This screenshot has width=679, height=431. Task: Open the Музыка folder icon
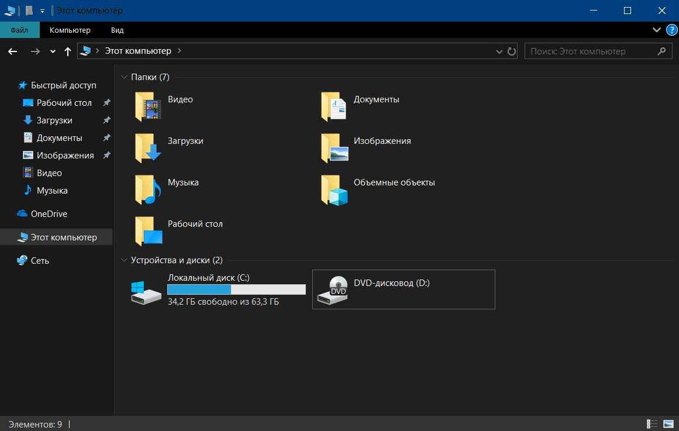coord(148,189)
